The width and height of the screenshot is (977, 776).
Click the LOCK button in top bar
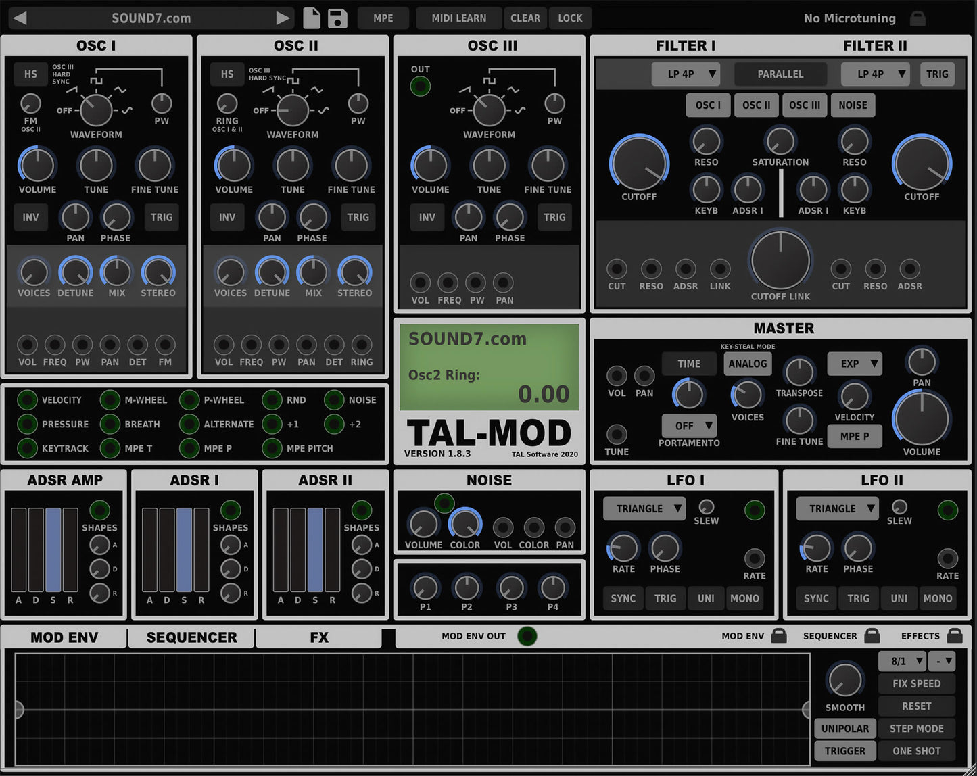[570, 18]
